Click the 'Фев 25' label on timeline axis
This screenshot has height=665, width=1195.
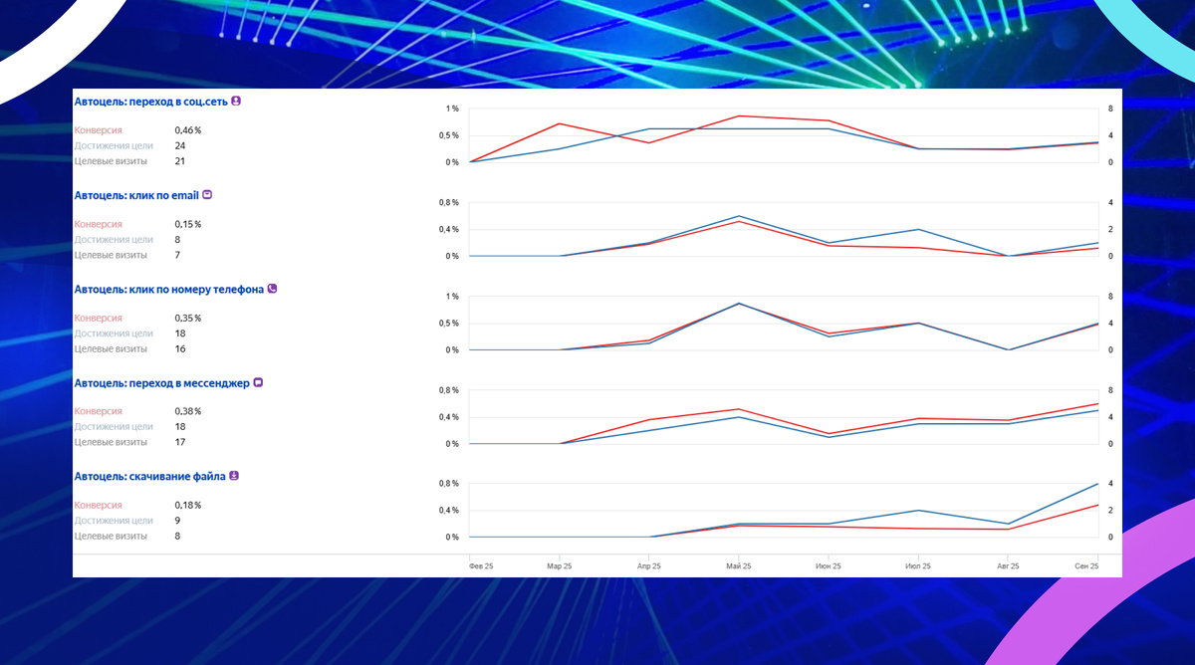(x=481, y=565)
